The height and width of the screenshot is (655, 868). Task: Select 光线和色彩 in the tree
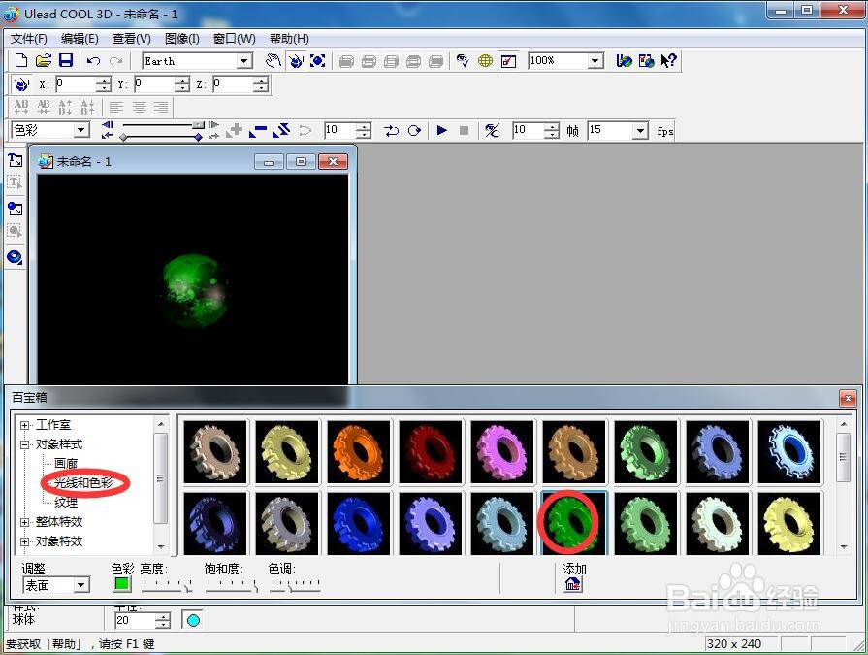tap(83, 483)
